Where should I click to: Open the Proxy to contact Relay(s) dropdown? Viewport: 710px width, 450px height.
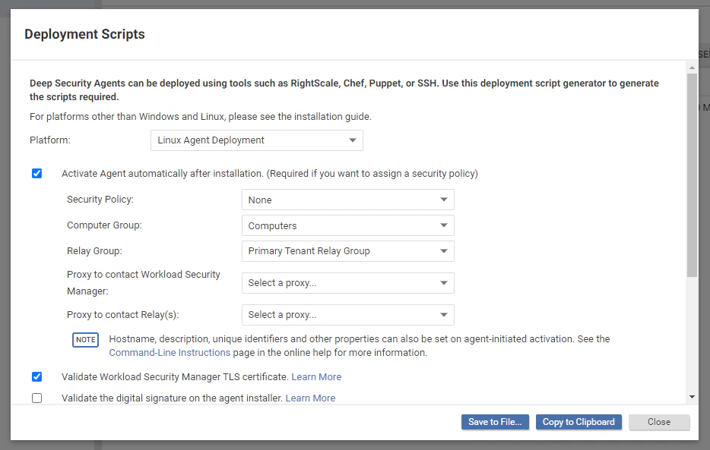(347, 315)
